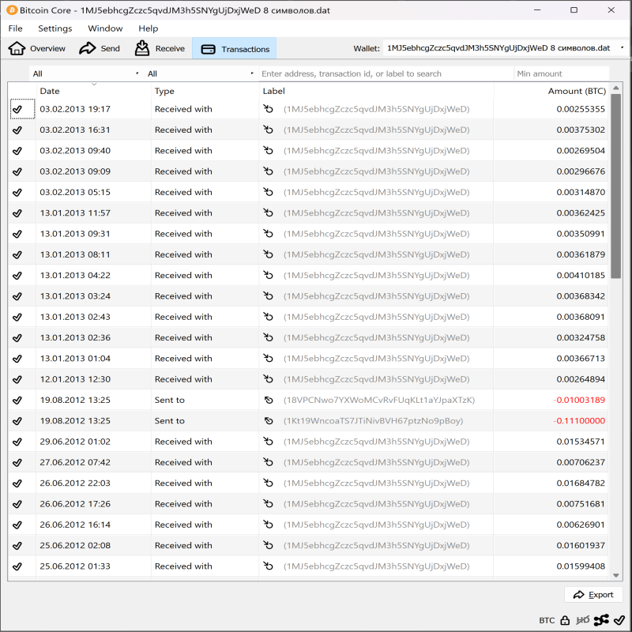The image size is (632, 632).
Task: Focus the address or transaction search field
Action: (x=386, y=73)
